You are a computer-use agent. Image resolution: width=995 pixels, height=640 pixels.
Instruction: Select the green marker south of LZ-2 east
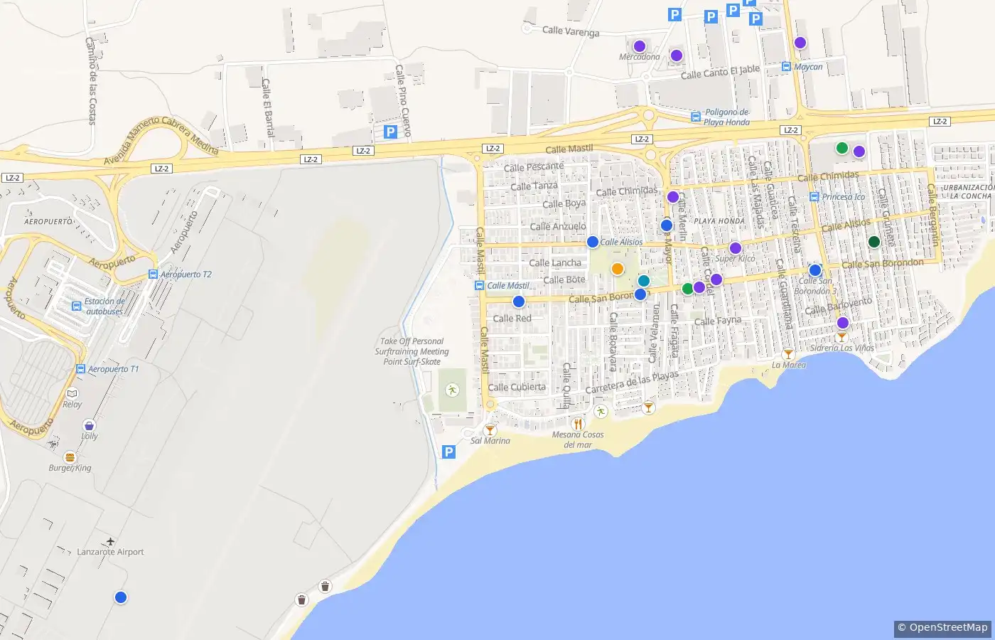point(842,148)
